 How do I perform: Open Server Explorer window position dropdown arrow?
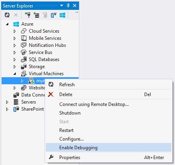pos(62,6)
